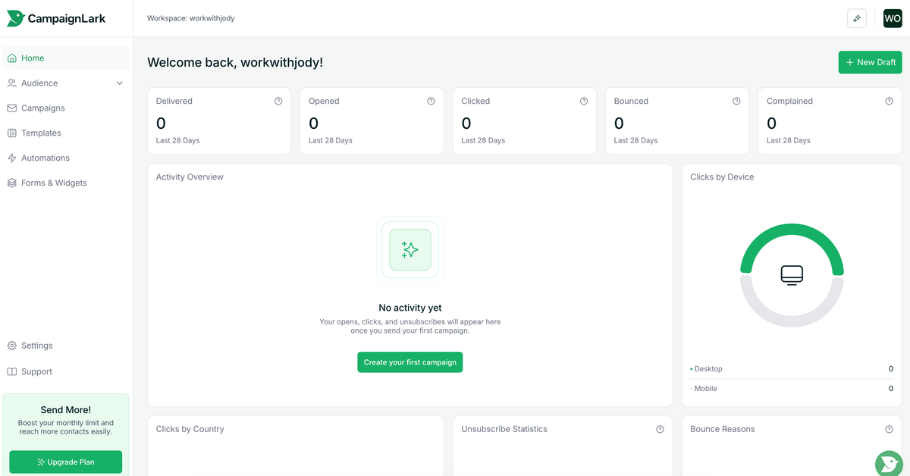This screenshot has height=476, width=910.
Task: Click the Forms & Widgets stack icon
Action: [11, 183]
